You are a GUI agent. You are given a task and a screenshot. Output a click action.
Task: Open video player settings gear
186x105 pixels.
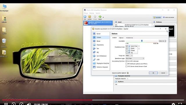pos(173,104)
